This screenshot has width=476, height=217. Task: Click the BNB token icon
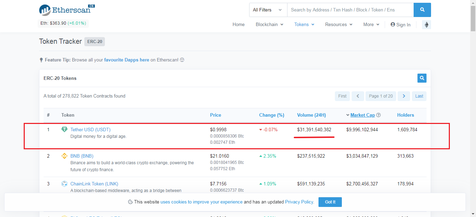point(64,156)
